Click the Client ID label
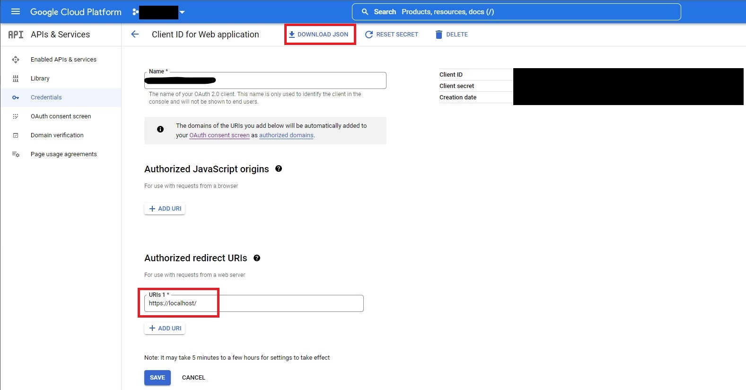This screenshot has height=390, width=746. [x=451, y=75]
